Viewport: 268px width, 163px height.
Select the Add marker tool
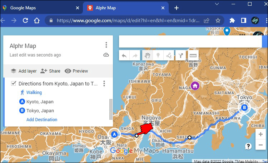(158, 55)
